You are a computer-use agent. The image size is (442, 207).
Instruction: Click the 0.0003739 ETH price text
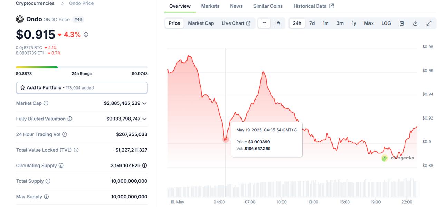tap(30, 53)
